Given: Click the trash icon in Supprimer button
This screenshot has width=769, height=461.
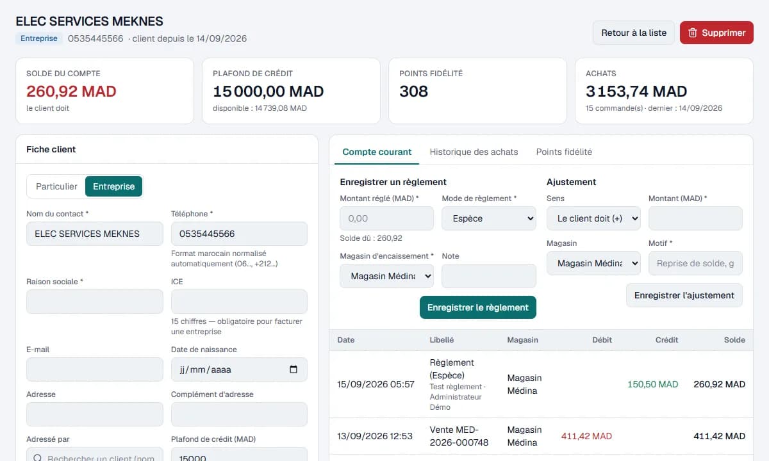Looking at the screenshot, I should (693, 33).
